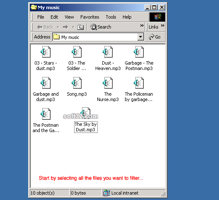Select the 03 - The Soldier file icon
The height and width of the screenshot is (200, 219).
pyautogui.click(x=77, y=52)
